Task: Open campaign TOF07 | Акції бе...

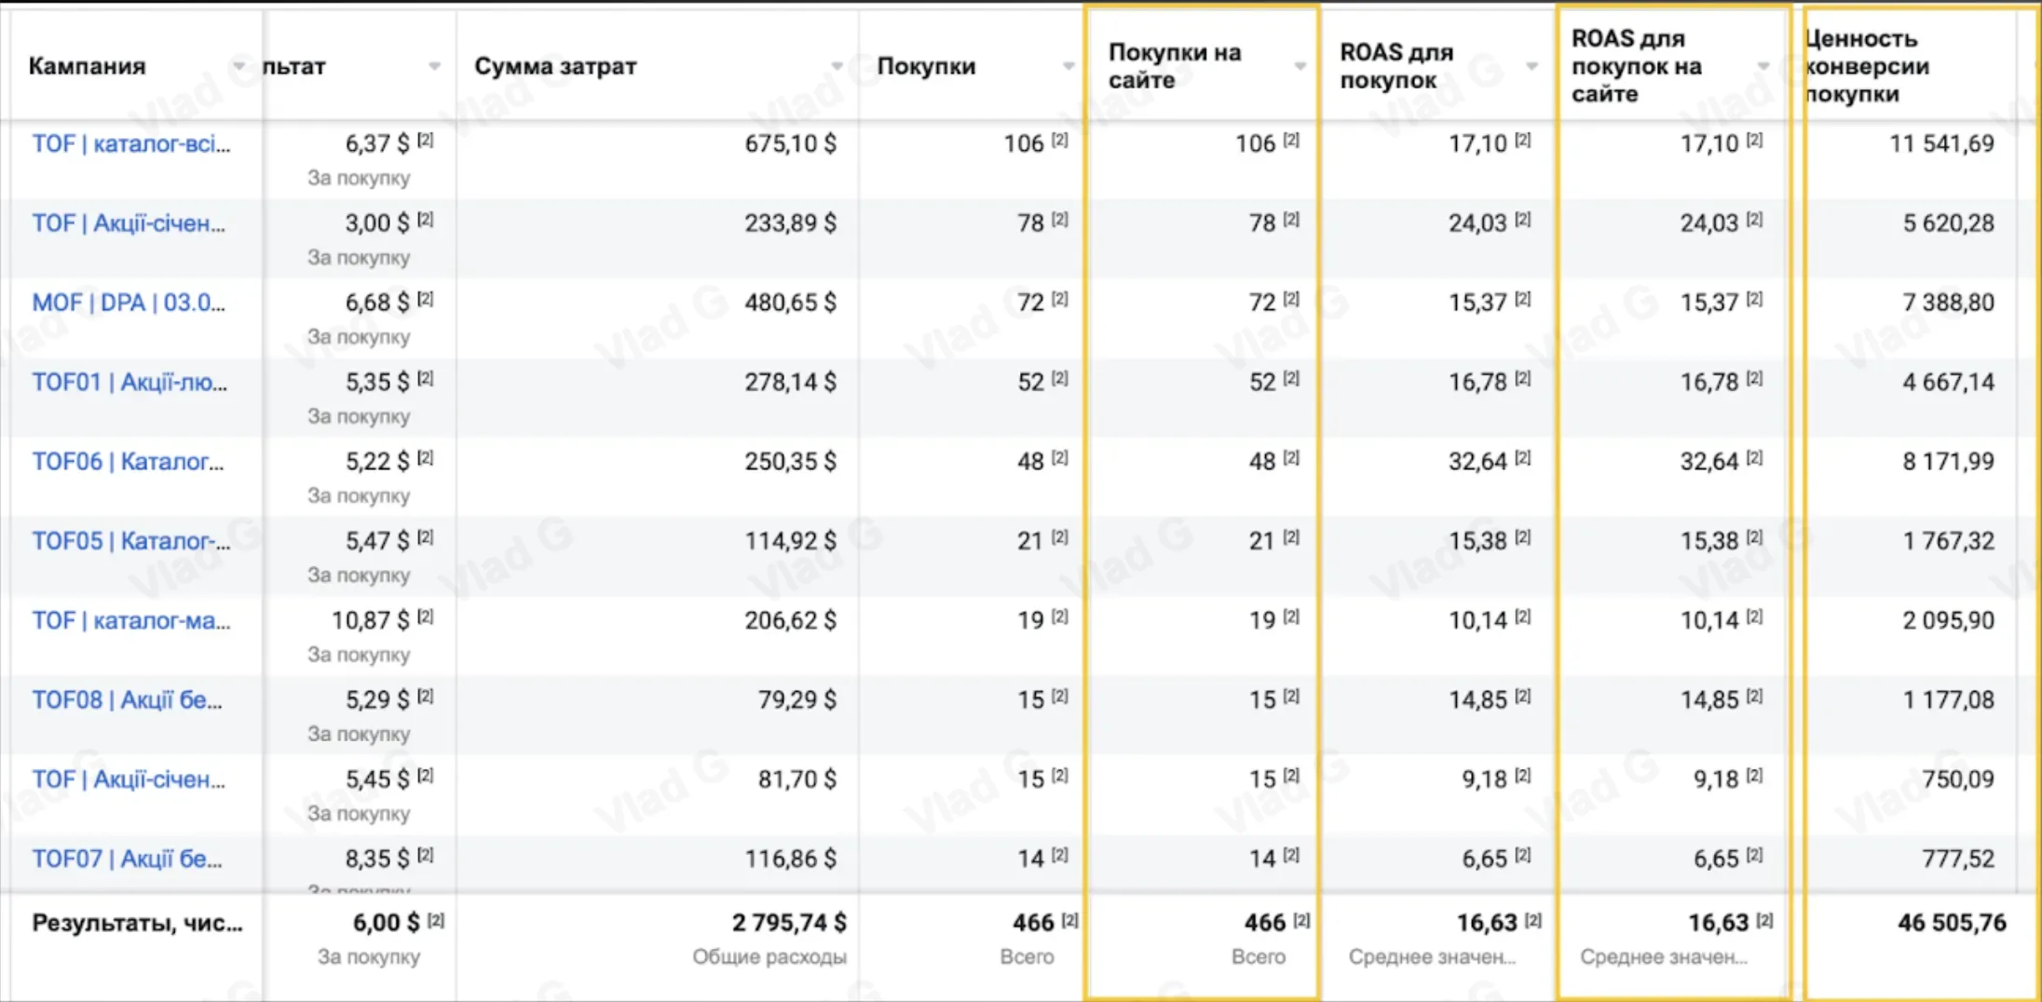Action: tap(127, 859)
